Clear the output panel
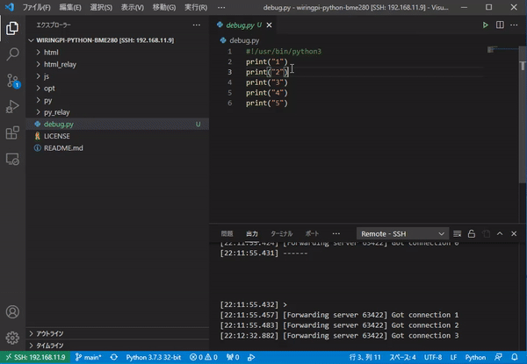 [x=457, y=234]
